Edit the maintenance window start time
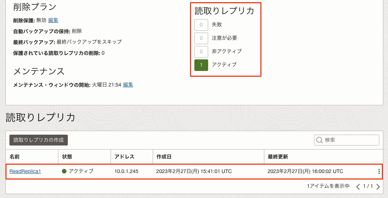This screenshot has height=198, width=388. [x=128, y=85]
